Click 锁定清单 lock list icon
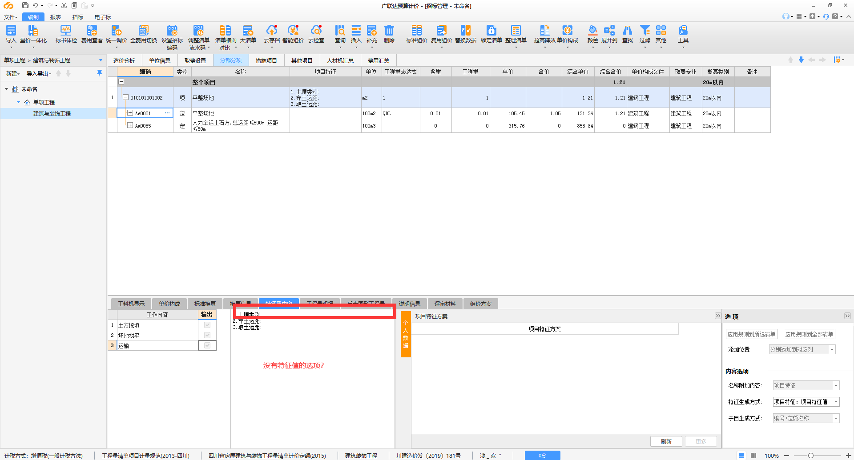This screenshot has width=854, height=460. tap(491, 30)
